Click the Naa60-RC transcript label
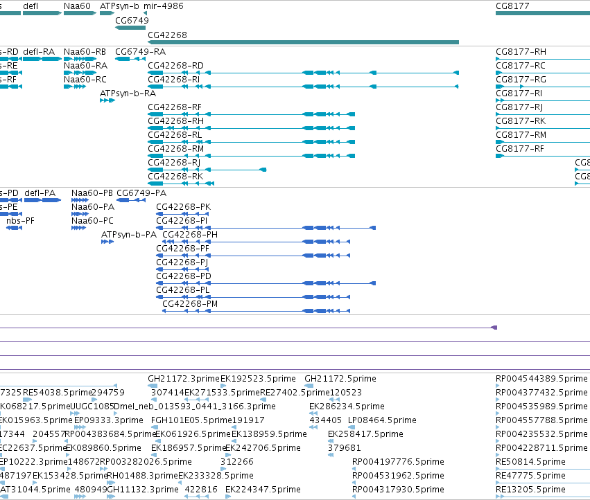The image size is (590, 500). click(85, 80)
